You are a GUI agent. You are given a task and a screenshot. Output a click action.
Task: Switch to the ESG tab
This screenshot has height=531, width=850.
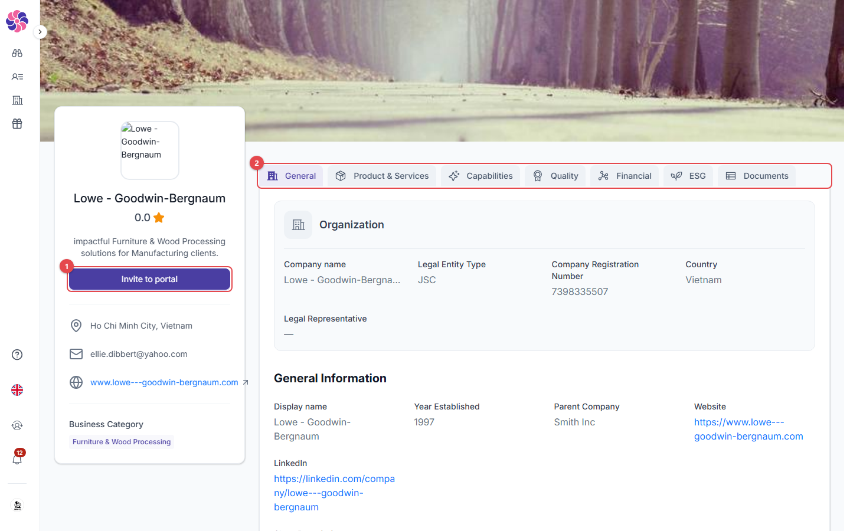coord(688,176)
